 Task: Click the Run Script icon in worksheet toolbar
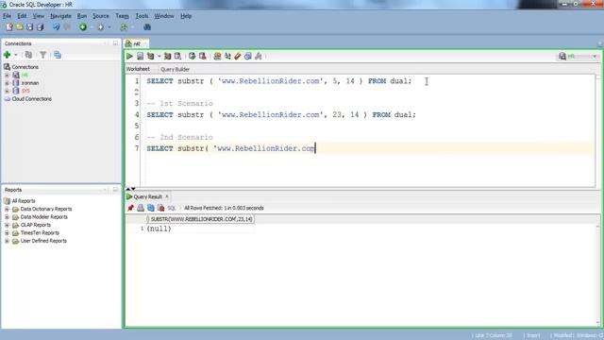(140, 57)
